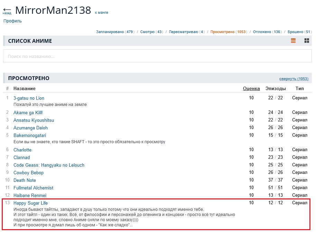Open the Bakemonogatari entry
Viewport: 316px width, 235px height.
(x=30, y=135)
